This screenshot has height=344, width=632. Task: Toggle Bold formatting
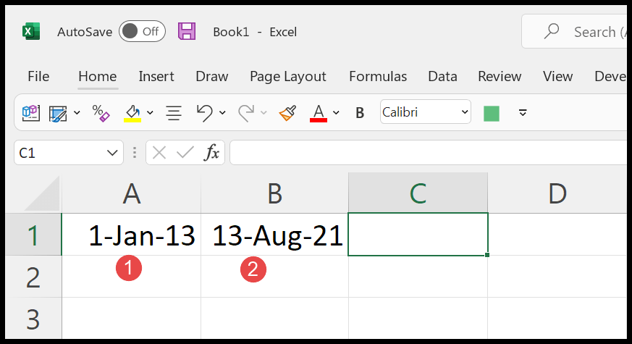tap(360, 112)
